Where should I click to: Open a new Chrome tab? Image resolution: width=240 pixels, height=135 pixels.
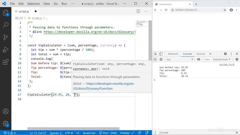point(196,4)
